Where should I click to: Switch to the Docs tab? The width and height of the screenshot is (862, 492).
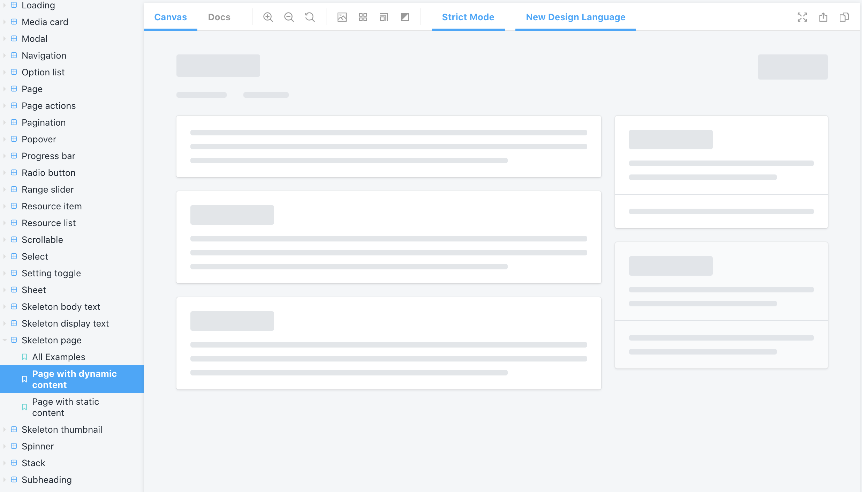(x=219, y=17)
